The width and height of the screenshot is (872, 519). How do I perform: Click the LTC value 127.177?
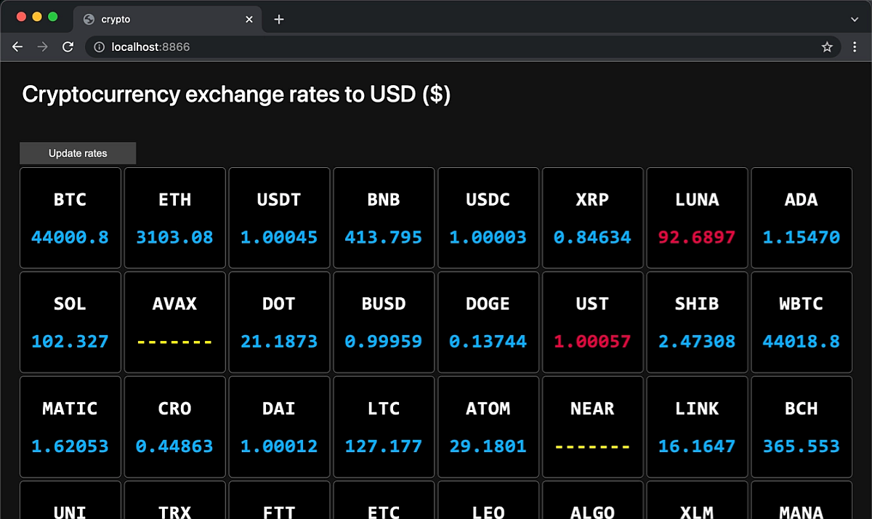click(384, 446)
